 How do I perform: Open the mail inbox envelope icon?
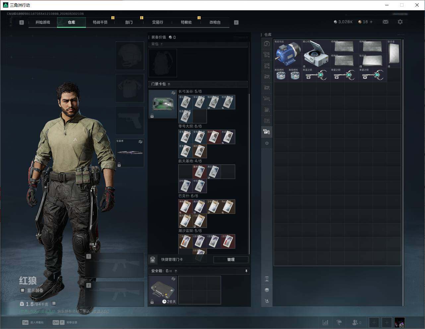pyautogui.click(x=386, y=22)
